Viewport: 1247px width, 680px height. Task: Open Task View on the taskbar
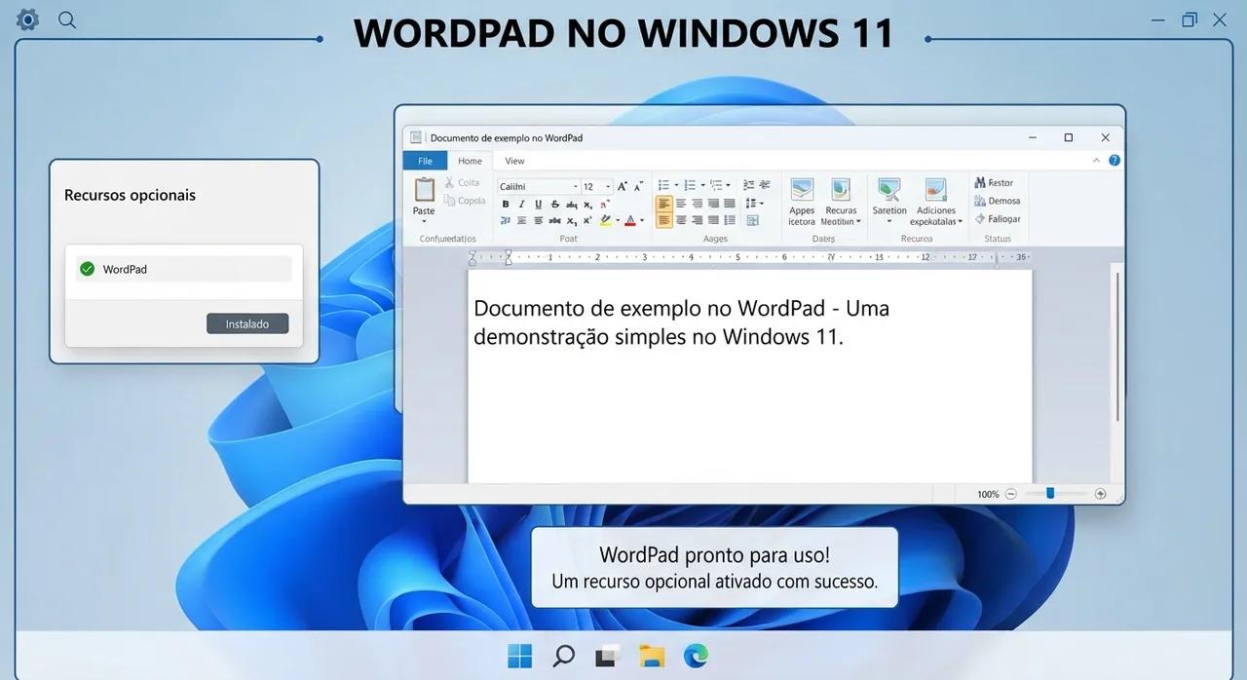point(607,656)
